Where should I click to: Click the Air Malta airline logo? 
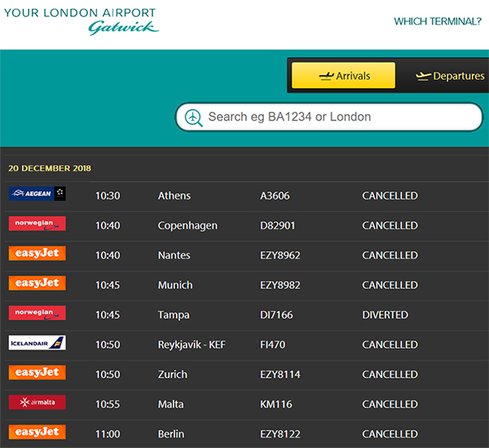(x=37, y=402)
